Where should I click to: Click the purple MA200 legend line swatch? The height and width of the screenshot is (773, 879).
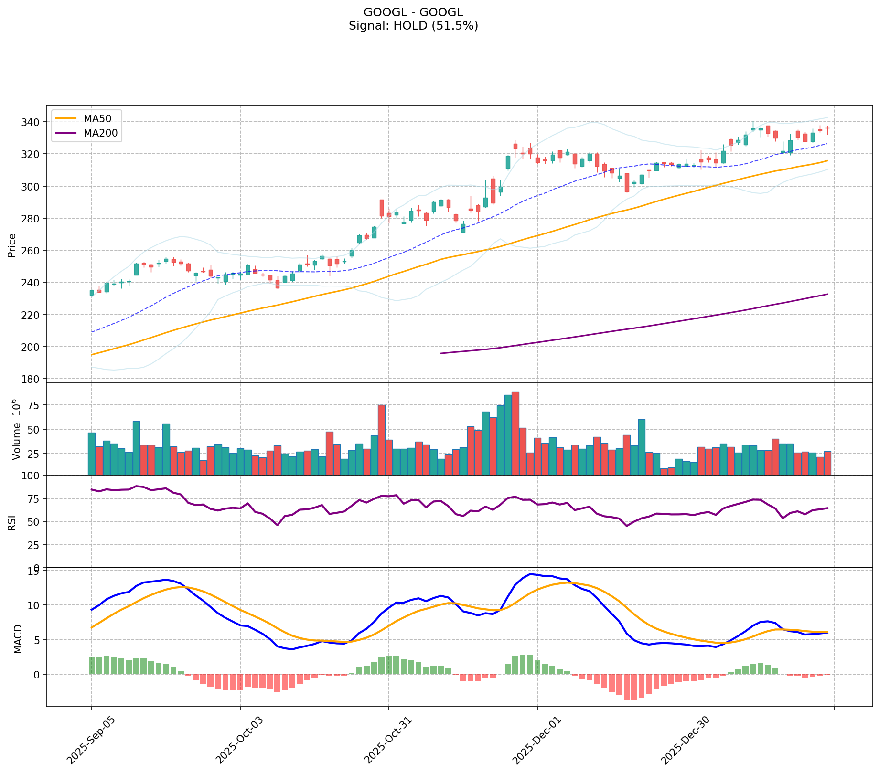(x=65, y=133)
